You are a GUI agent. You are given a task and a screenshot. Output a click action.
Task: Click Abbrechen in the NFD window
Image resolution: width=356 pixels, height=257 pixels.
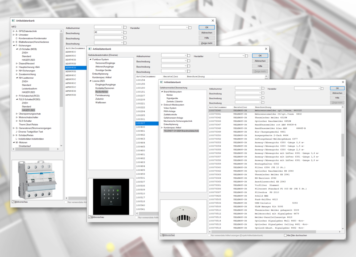pos(207,33)
